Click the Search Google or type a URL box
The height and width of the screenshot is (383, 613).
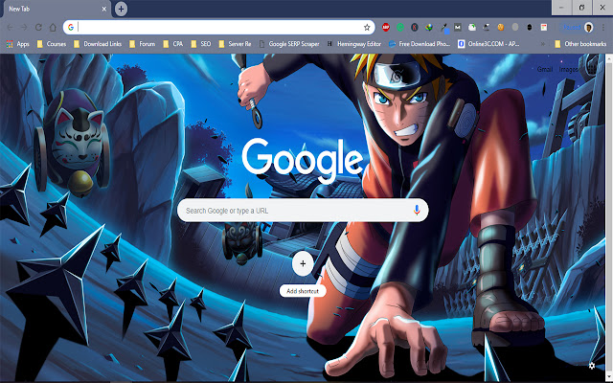303,211
